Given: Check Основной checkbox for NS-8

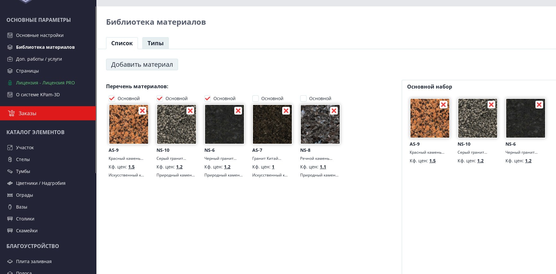Looking at the screenshot, I should tap(303, 98).
